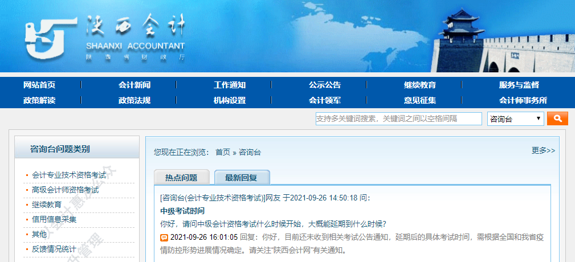This screenshot has width=575, height=262.
Task: Select 会计专业技术资格考试 in the sidebar
Action: pos(69,175)
